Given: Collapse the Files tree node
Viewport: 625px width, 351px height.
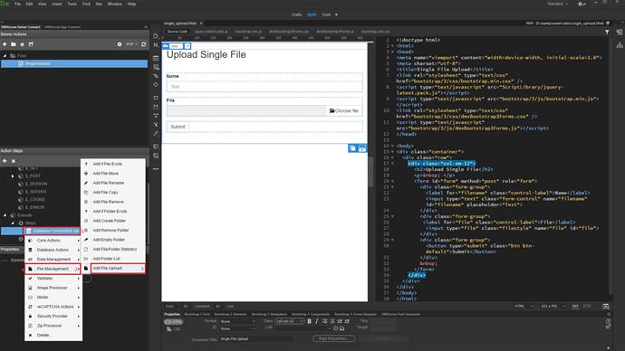Looking at the screenshot, I should click(5, 56).
